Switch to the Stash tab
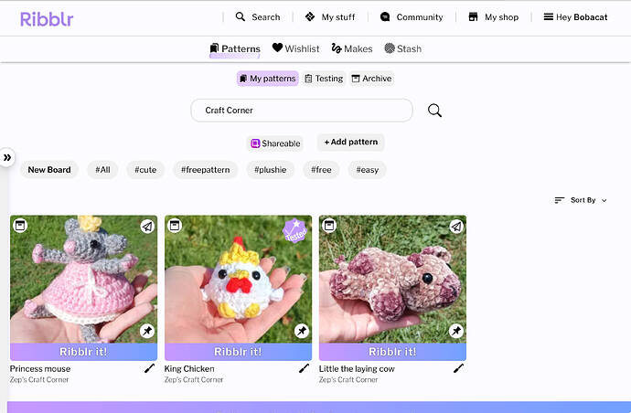 pyautogui.click(x=402, y=48)
